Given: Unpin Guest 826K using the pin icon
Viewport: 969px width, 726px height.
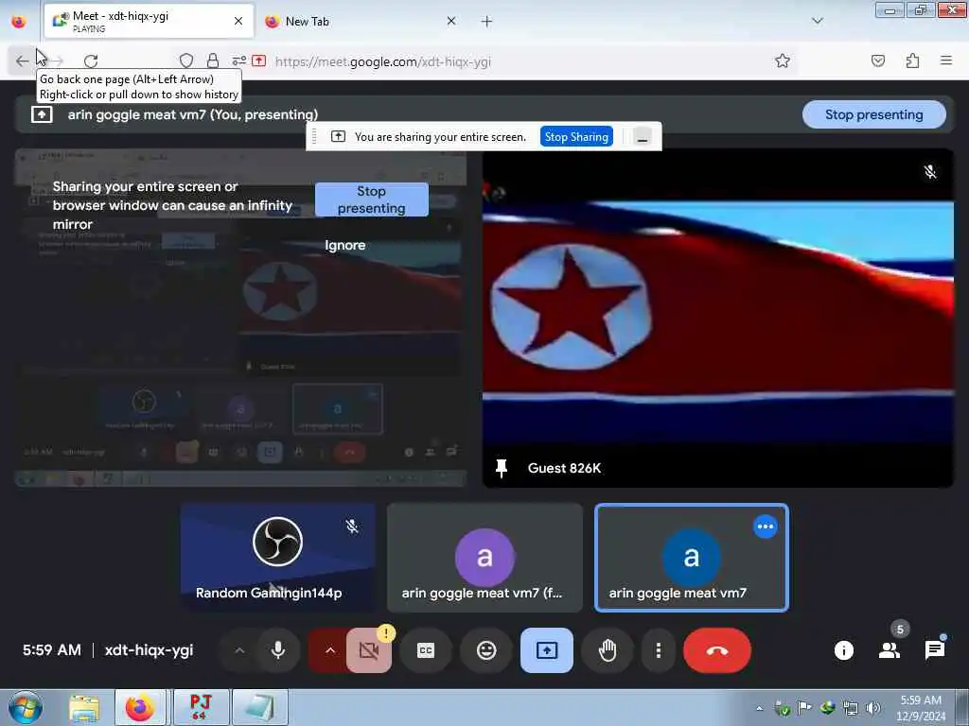Looking at the screenshot, I should [x=502, y=469].
